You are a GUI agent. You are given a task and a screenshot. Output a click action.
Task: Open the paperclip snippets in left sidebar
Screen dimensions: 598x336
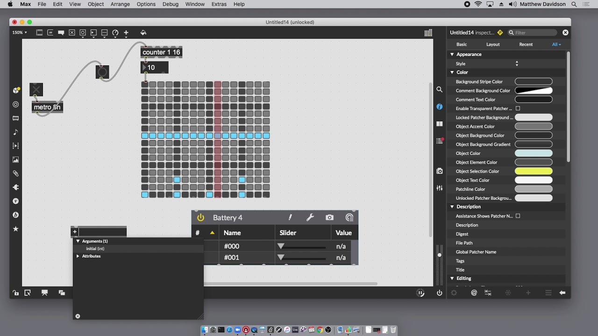[16, 174]
